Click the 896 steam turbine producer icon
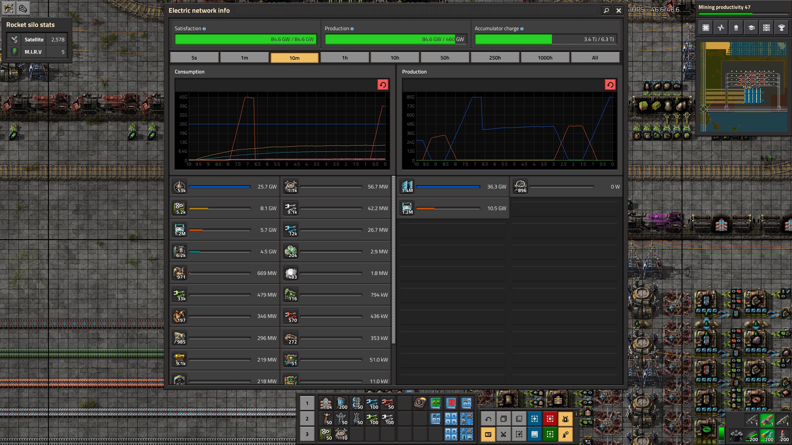Screen dimensions: 792x445 (521, 186)
